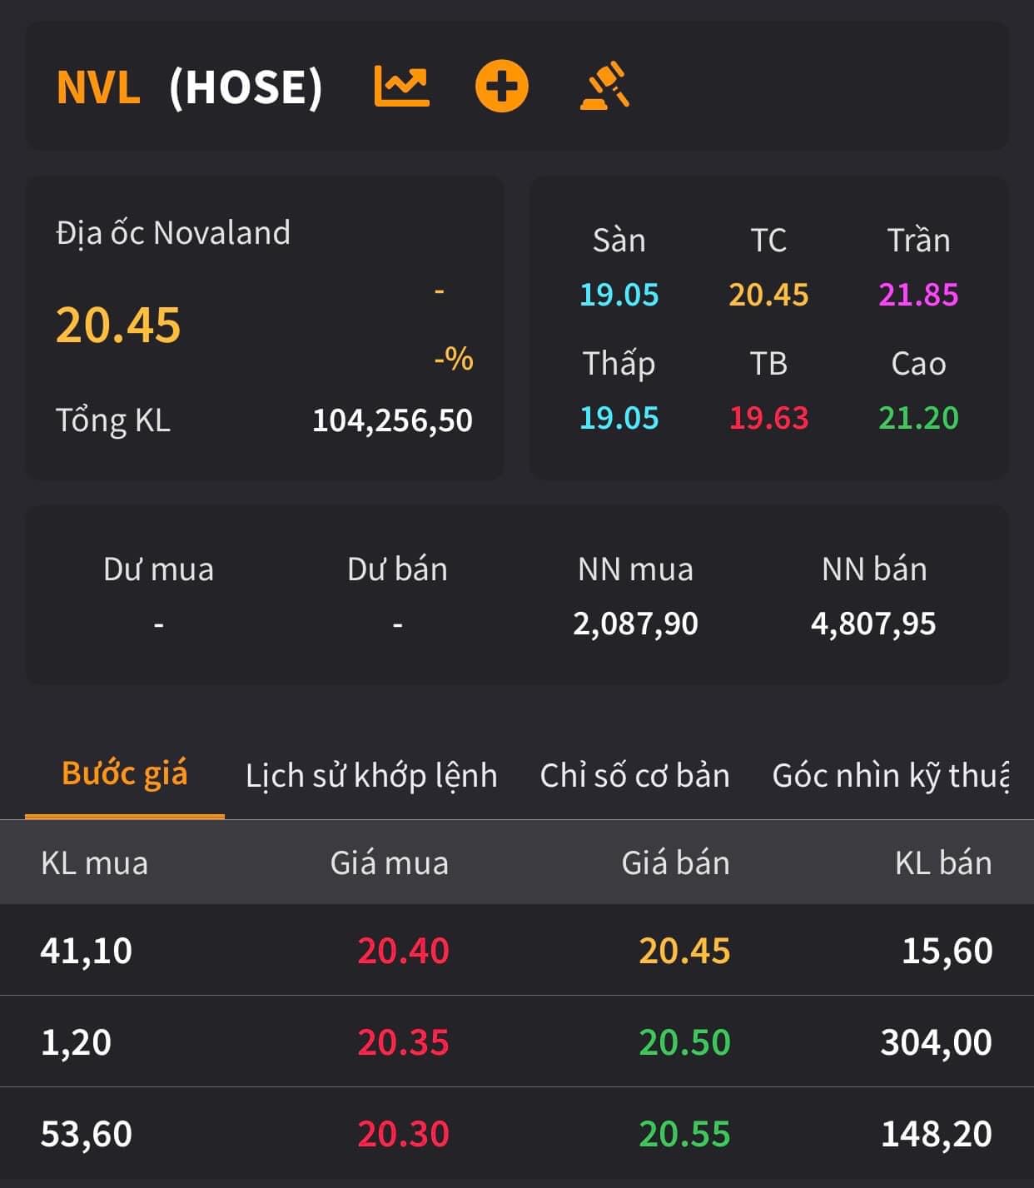Open Chỉ số cơ bản tab

coord(634,776)
